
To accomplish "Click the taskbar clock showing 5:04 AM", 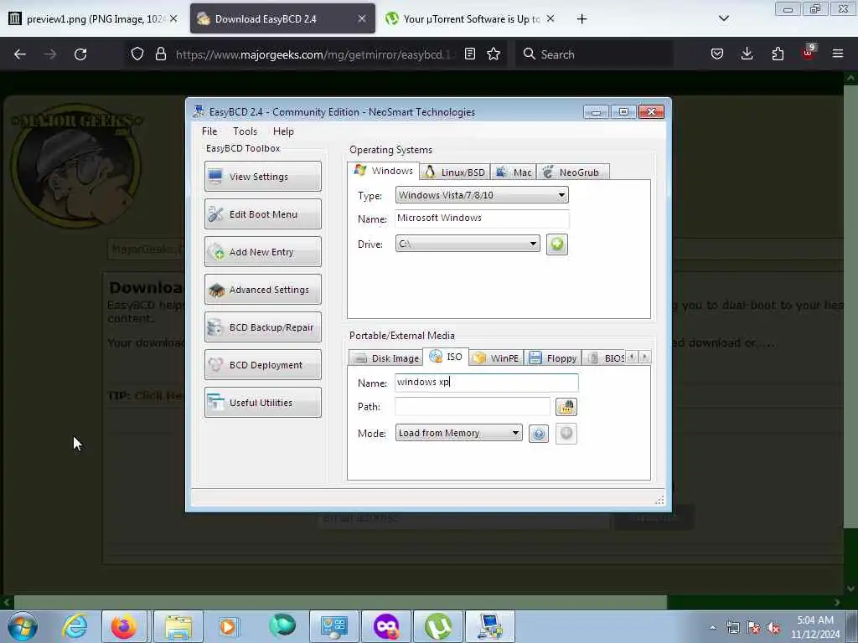I will point(814,627).
